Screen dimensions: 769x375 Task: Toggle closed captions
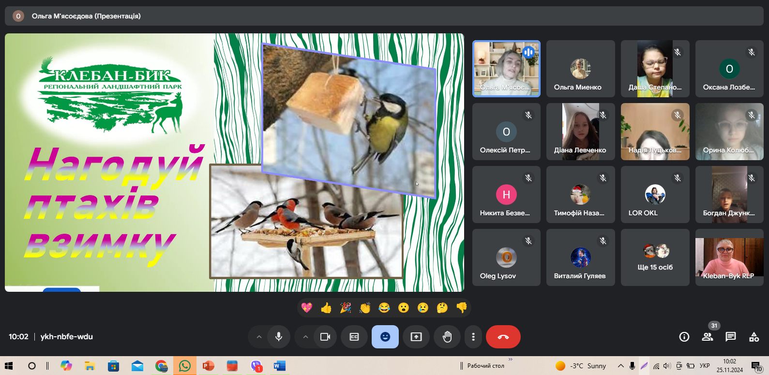coord(354,337)
